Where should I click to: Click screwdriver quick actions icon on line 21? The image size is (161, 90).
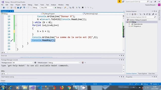tap(12, 40)
